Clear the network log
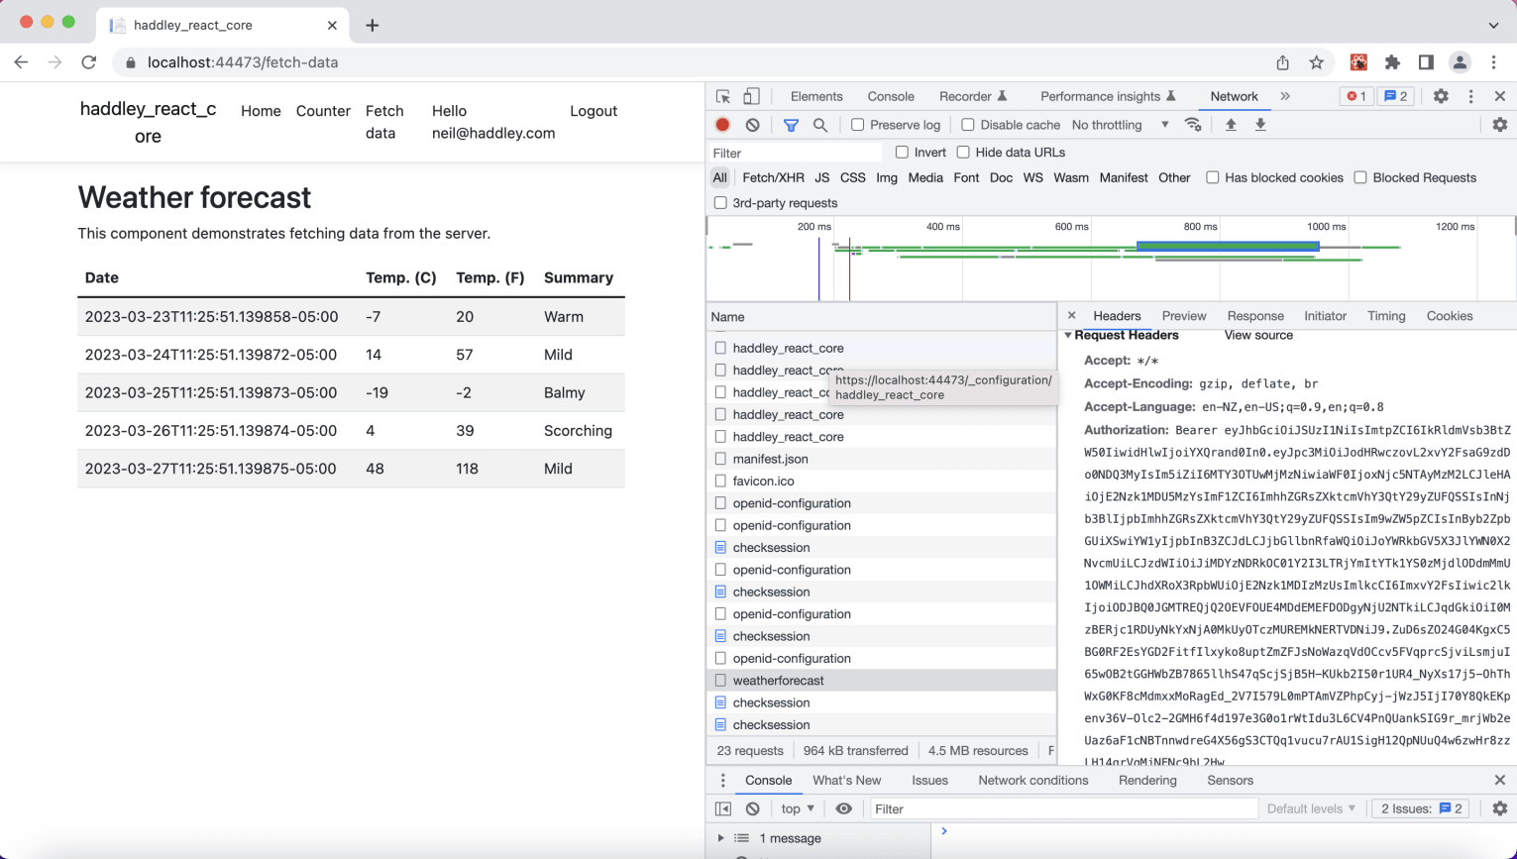Image resolution: width=1517 pixels, height=859 pixels. tap(753, 125)
